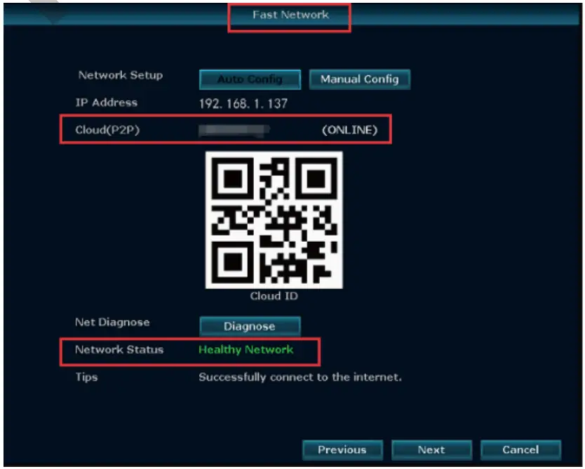Run the Diagnose network test
Screen dimensions: 585x469
click(250, 326)
